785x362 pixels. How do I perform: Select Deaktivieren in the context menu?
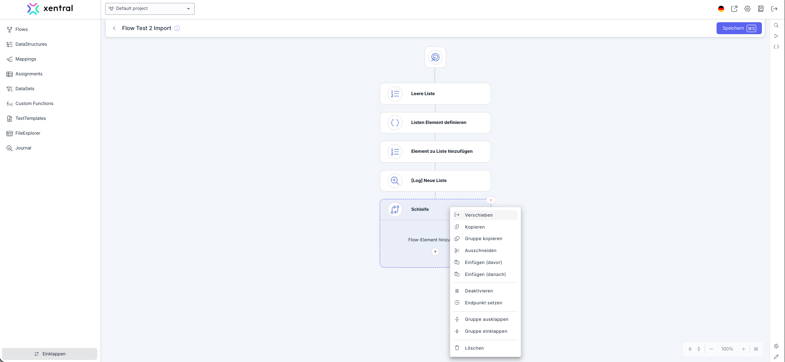479,291
